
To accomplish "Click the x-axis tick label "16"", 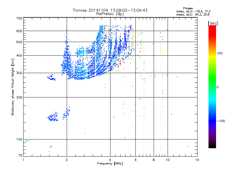I will [x=197, y=160].
